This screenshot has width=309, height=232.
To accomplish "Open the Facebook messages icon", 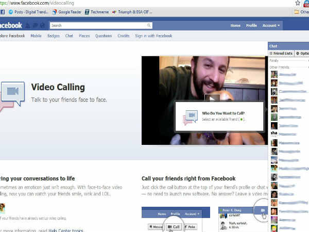I will (x=35, y=25).
